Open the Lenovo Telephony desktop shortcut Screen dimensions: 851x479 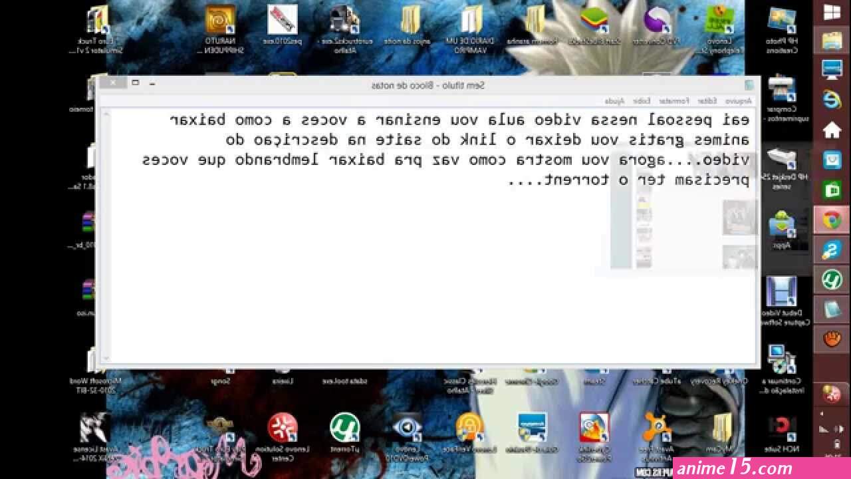(720, 29)
